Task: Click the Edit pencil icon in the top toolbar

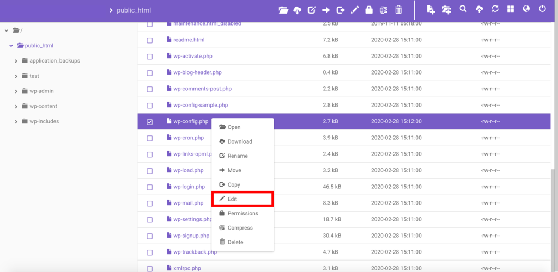Action: pos(355,10)
